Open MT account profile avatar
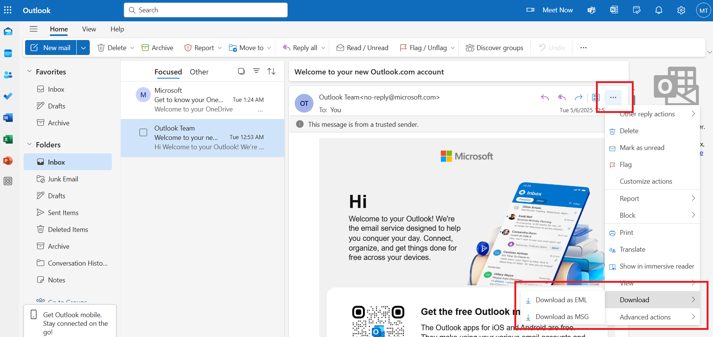 tap(703, 10)
